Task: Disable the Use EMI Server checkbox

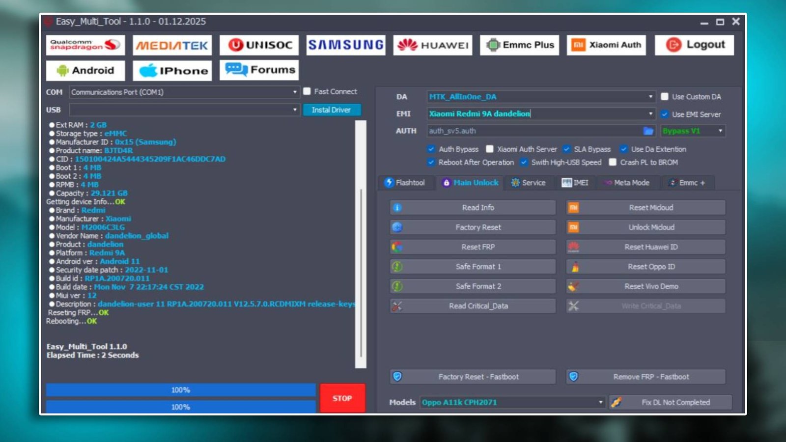Action: pyautogui.click(x=664, y=114)
